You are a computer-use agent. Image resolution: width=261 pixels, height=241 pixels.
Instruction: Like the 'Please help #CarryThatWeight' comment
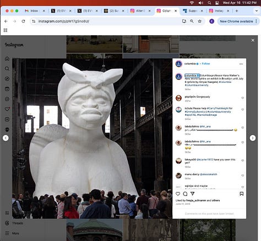tap(242, 109)
